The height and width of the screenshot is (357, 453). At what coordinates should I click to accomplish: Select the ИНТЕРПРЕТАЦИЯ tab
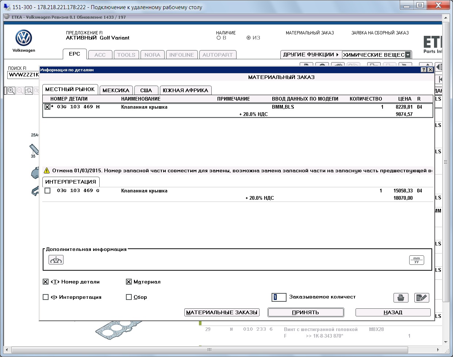pos(71,182)
